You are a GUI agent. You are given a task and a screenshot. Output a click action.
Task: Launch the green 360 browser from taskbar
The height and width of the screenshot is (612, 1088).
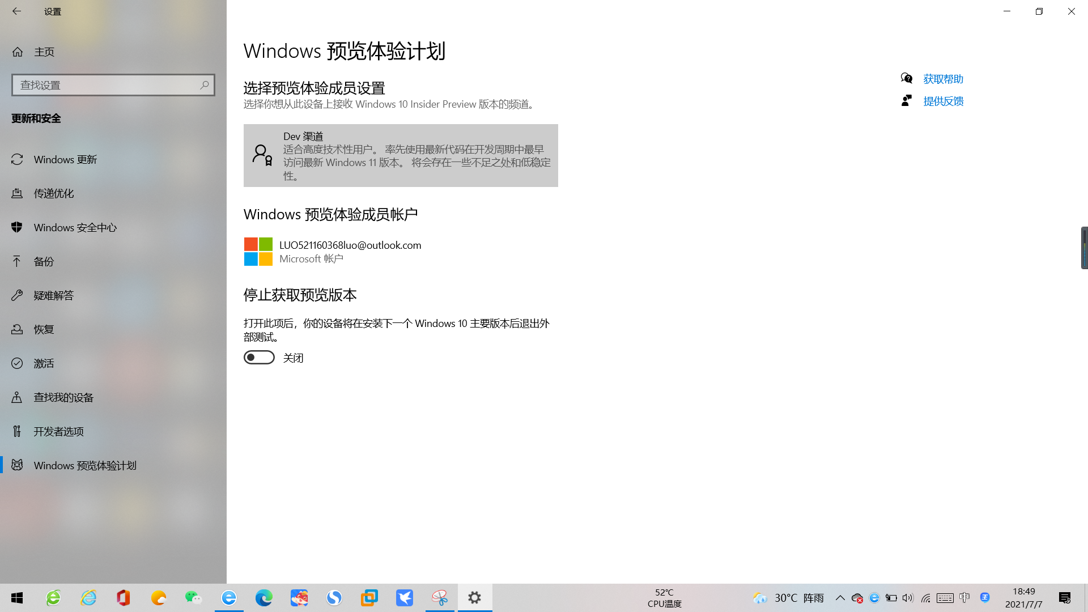coord(53,598)
